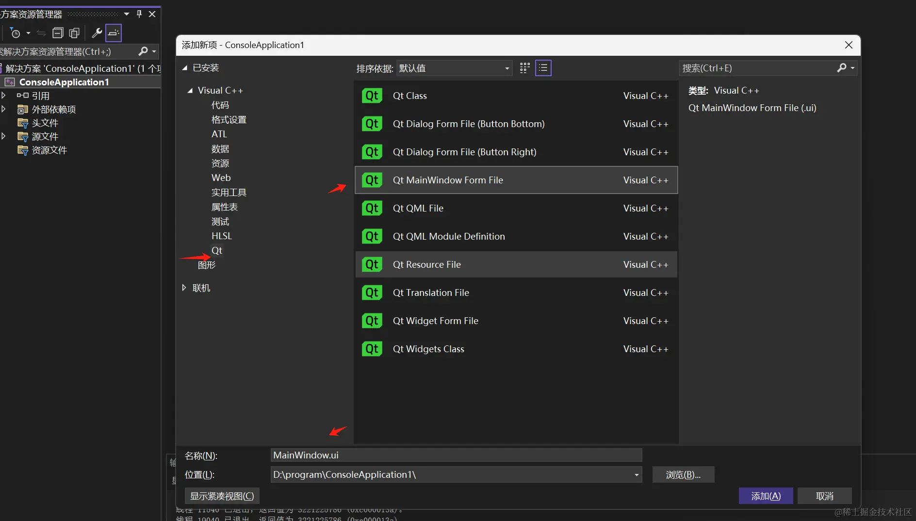Image resolution: width=916 pixels, height=521 pixels.
Task: Choose Qt Widget Form File template
Action: click(516, 321)
